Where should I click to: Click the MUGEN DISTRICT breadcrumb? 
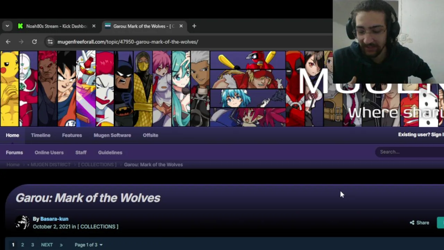coord(51,165)
